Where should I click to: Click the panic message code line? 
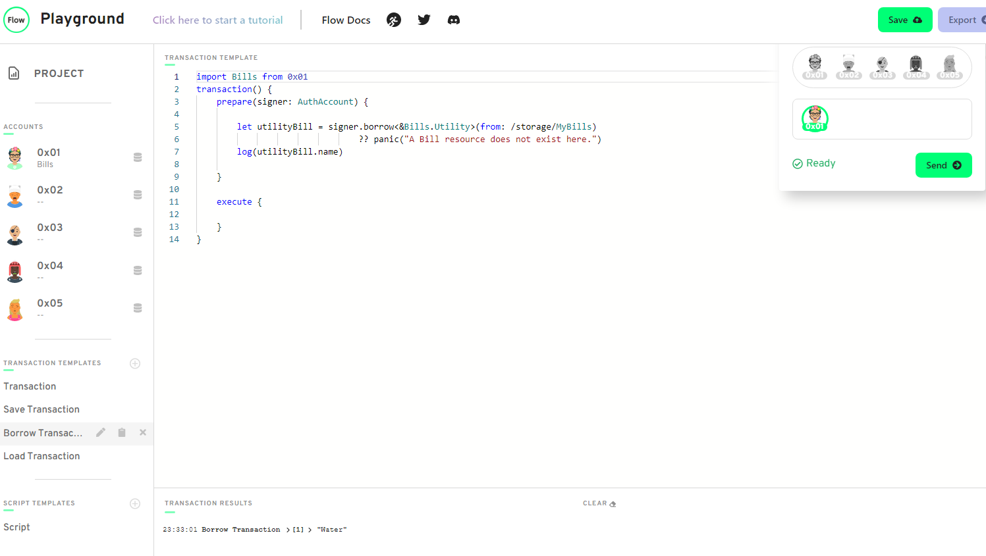(480, 139)
